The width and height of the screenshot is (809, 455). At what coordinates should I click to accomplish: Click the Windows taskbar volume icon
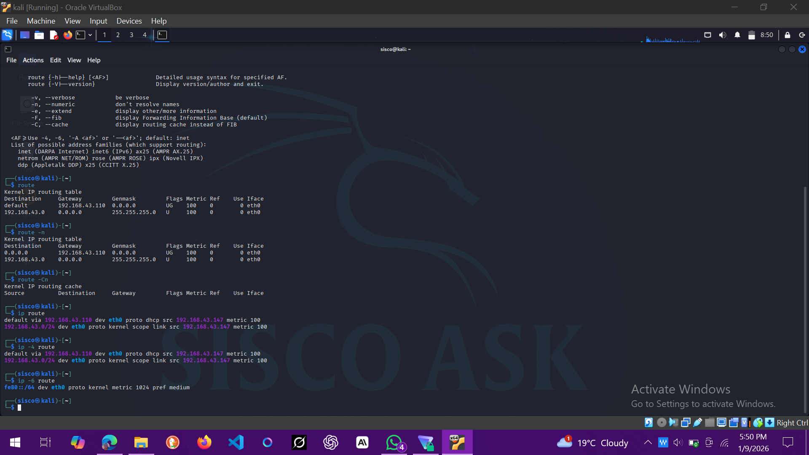[x=678, y=442]
